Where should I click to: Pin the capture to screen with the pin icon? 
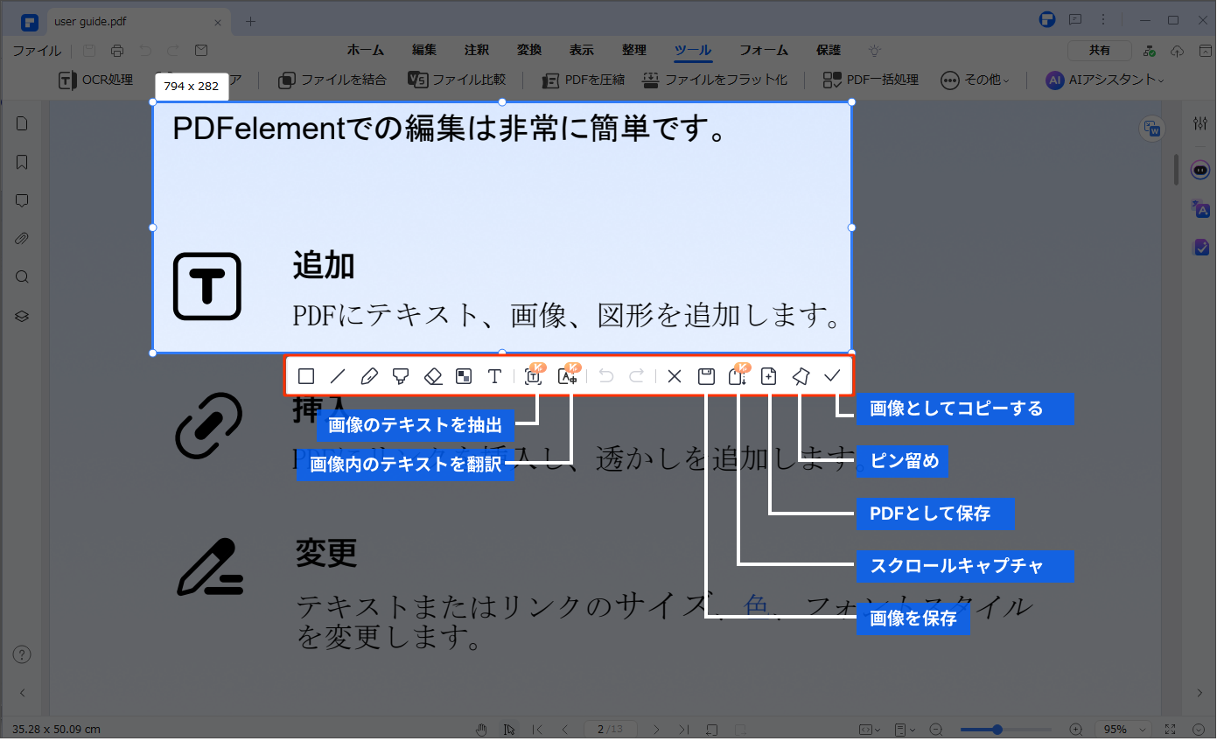coord(801,377)
